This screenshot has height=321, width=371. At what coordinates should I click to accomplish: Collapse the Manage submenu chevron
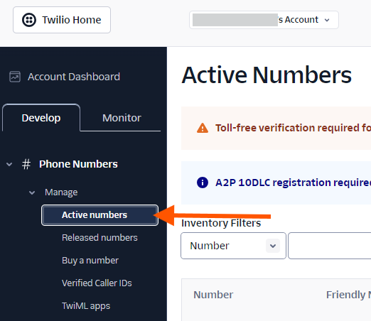[32, 192]
